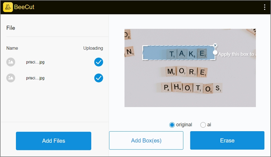Select the original radio option
The width and height of the screenshot is (271, 157).
tap(172, 125)
